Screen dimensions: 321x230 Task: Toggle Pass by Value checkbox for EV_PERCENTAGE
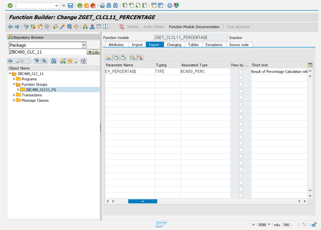click(x=241, y=71)
